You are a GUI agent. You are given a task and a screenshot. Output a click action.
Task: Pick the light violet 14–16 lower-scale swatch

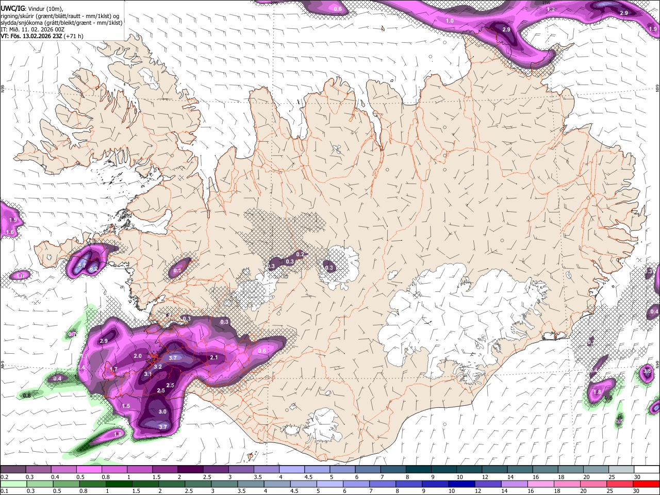click(x=514, y=484)
